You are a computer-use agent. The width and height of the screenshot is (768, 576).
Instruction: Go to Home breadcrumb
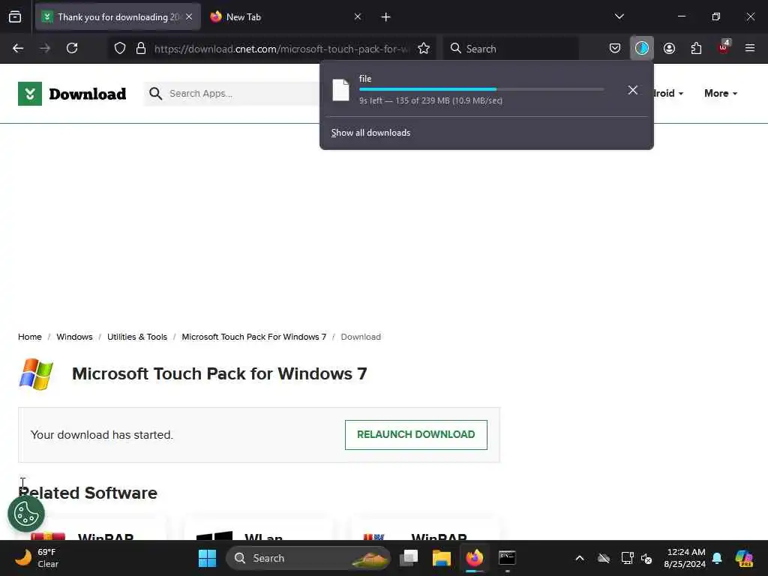tap(30, 337)
